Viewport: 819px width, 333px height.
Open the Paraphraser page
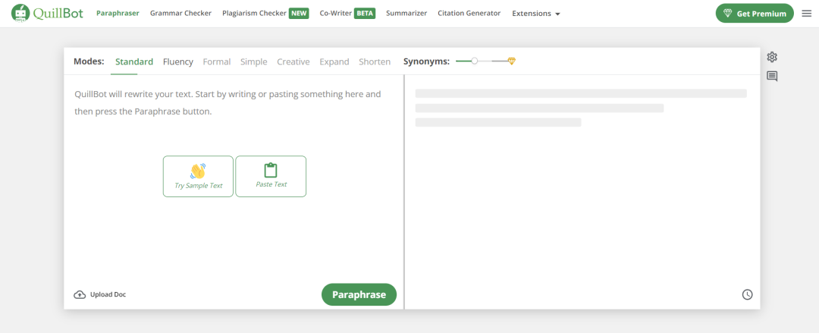[x=118, y=13]
